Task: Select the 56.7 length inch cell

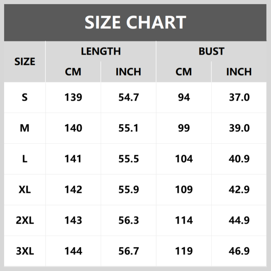Action: 128,251
